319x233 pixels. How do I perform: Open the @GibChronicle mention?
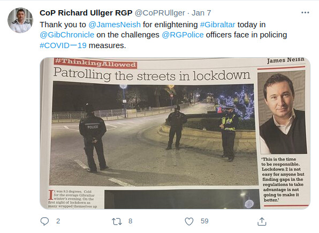[67, 35]
